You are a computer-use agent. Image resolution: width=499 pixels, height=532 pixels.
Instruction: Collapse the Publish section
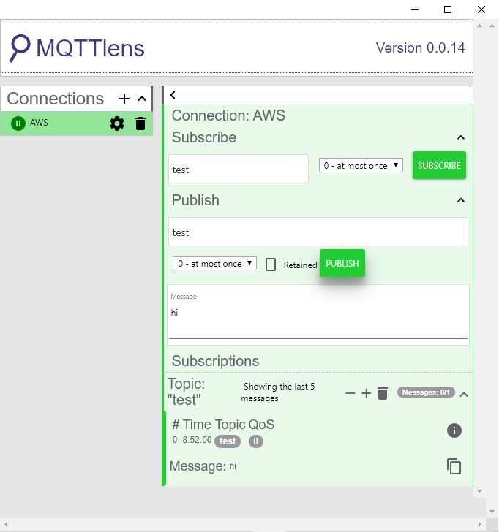[461, 200]
